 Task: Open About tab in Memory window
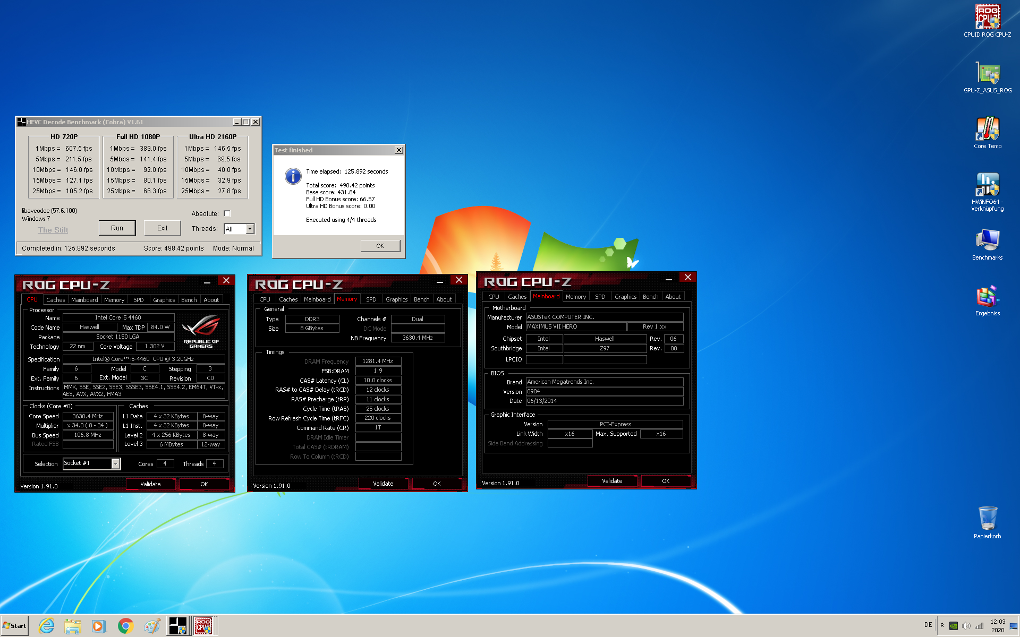tap(444, 299)
